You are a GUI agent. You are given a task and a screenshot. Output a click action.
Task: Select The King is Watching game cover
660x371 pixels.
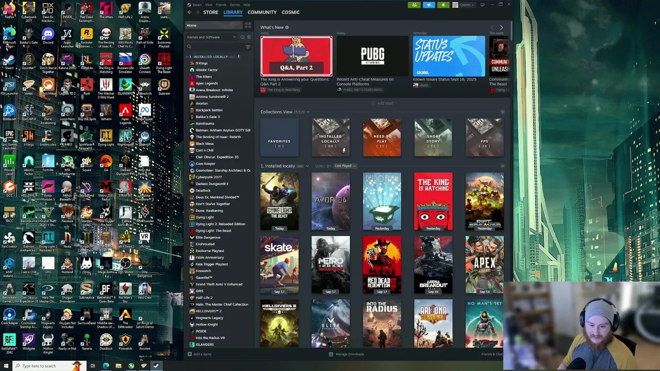(433, 201)
